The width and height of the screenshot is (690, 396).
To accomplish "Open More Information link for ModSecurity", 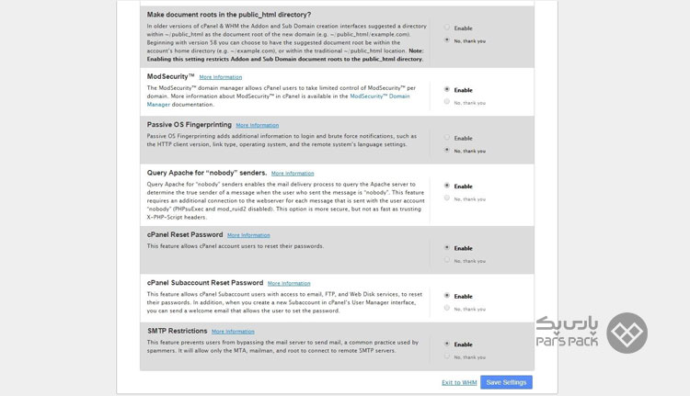I will tap(221, 77).
